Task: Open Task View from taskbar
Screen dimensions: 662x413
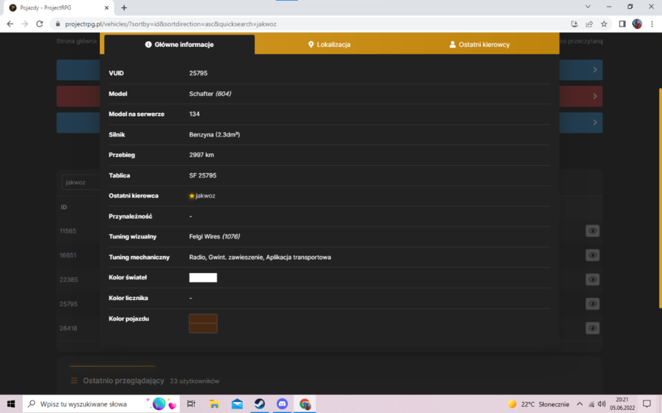Action: (x=191, y=404)
